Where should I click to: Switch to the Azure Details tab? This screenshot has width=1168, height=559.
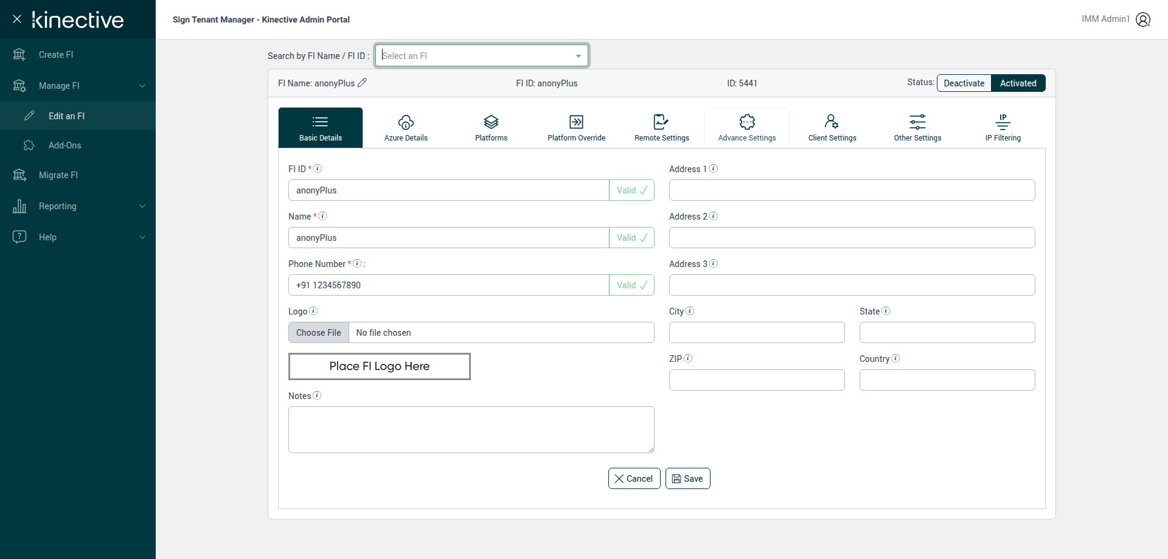point(406,128)
